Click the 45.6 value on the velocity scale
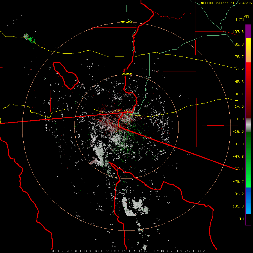253x253 pixels. [x=239, y=82]
